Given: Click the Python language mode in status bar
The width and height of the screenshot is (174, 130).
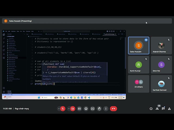Looking at the screenshot, I should 103,95.
